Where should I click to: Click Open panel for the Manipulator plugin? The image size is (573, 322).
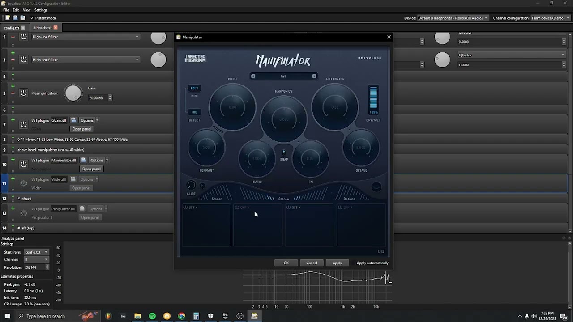[x=91, y=169]
